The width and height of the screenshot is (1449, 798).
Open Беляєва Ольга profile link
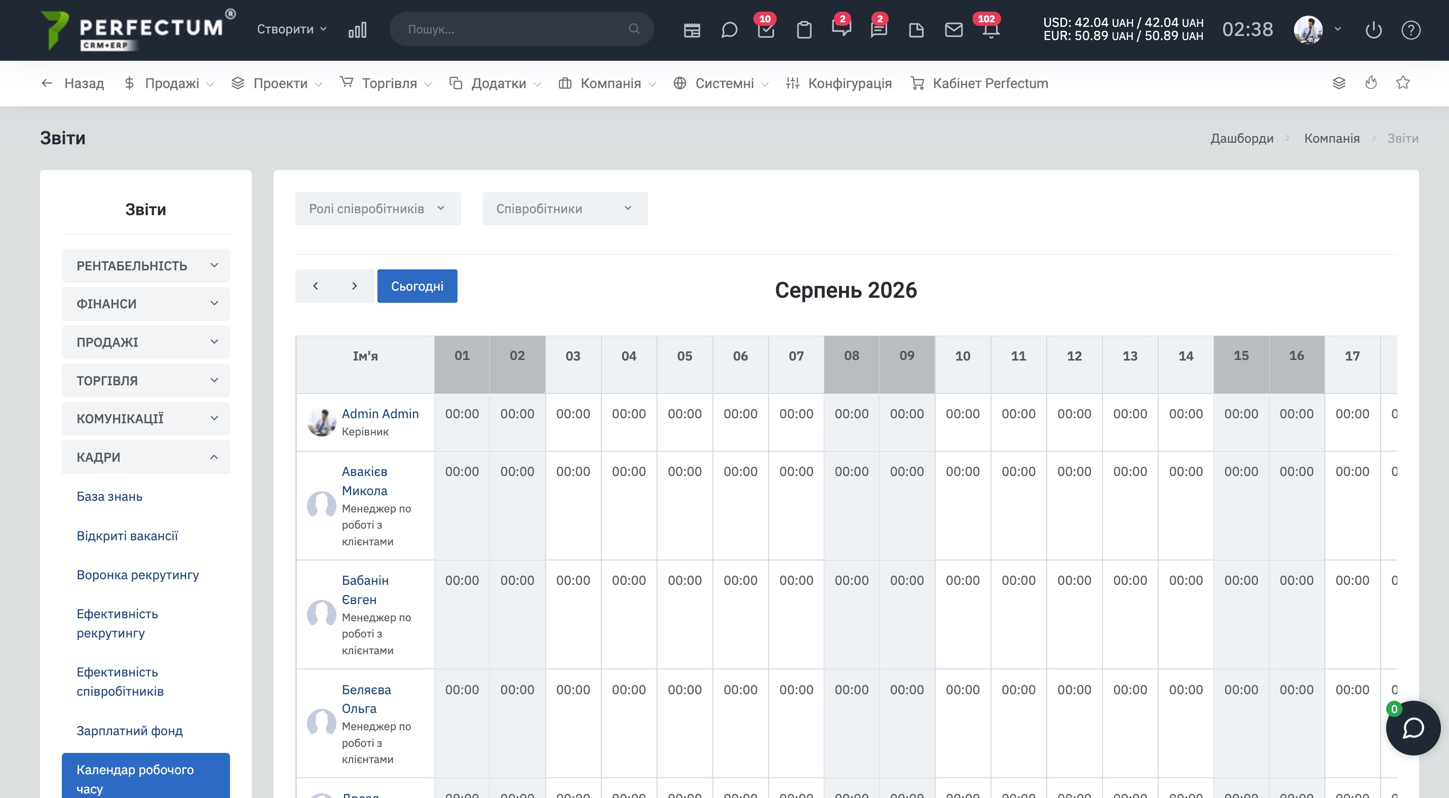click(x=366, y=699)
